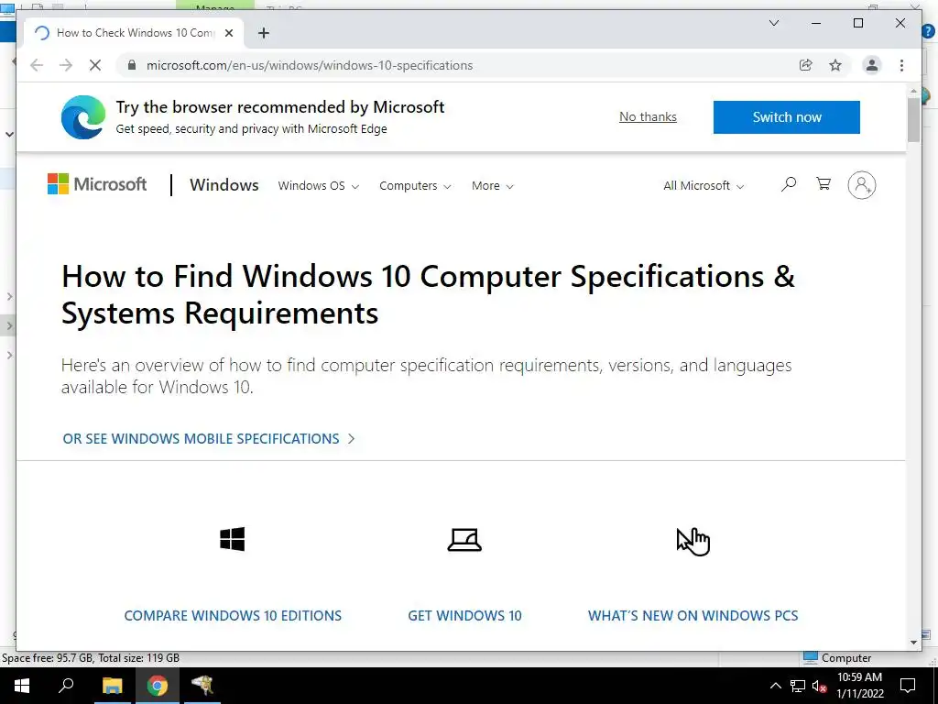Click Computer in the Explorer status bar
Viewport: 938px width, 704px height.
(837, 658)
